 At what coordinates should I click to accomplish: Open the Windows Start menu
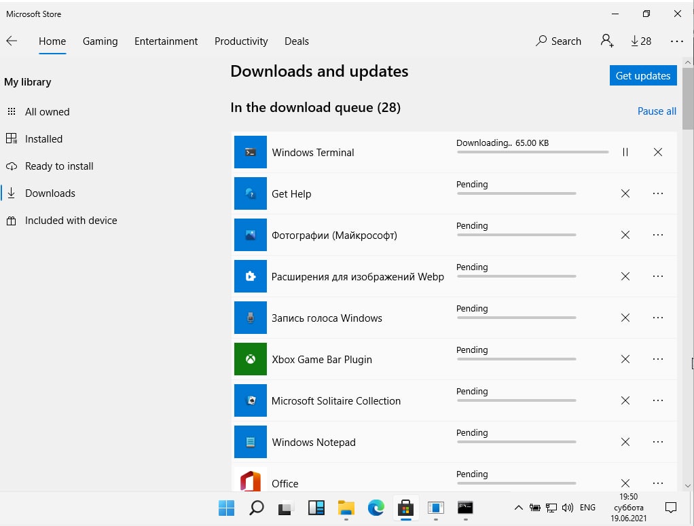[227, 508]
